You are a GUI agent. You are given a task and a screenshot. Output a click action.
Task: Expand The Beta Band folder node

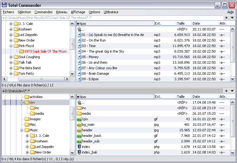coord(11,68)
